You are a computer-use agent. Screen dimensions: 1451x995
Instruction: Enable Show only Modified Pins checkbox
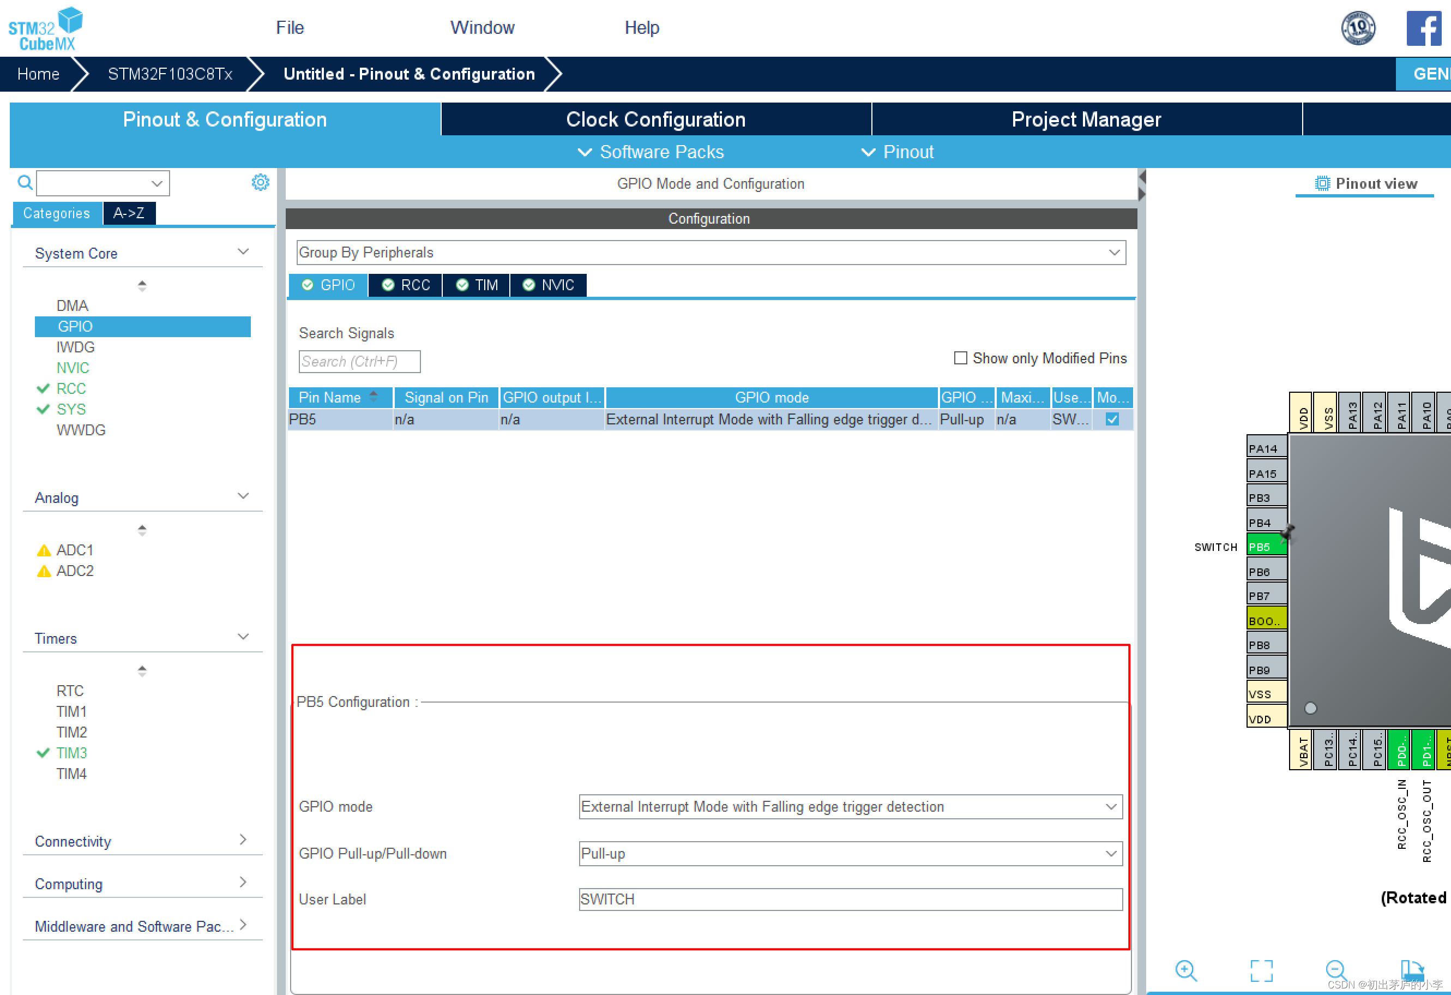(x=960, y=358)
